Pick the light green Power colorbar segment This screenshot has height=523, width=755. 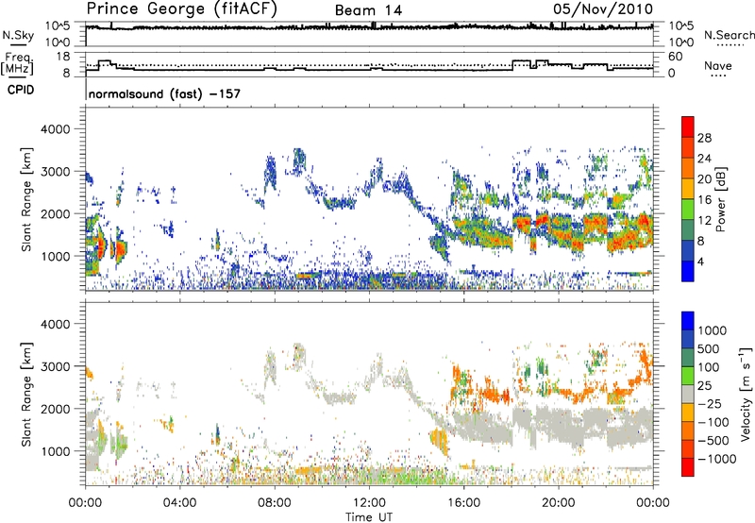tap(688, 210)
